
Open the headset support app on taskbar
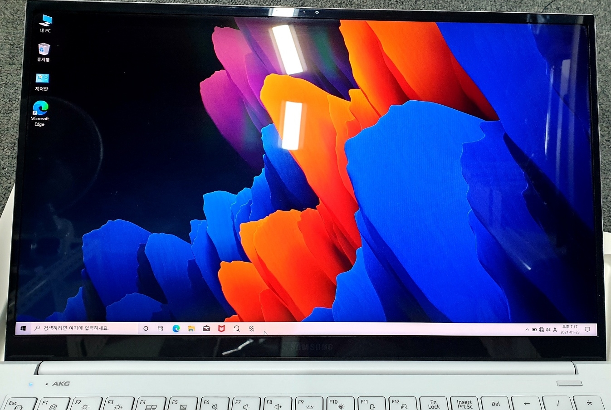236,328
